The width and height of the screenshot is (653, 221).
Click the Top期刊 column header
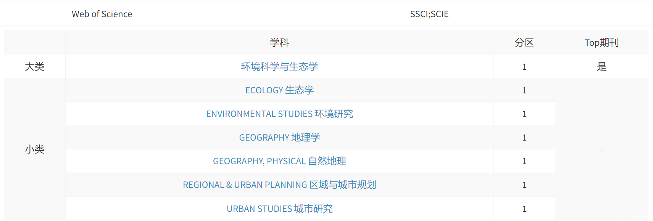[x=601, y=43]
